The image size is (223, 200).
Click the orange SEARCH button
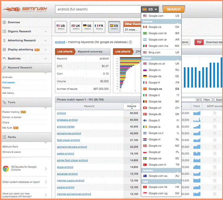(173, 9)
